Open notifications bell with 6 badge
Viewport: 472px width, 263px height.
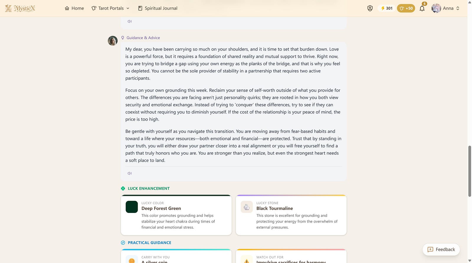[x=422, y=8]
